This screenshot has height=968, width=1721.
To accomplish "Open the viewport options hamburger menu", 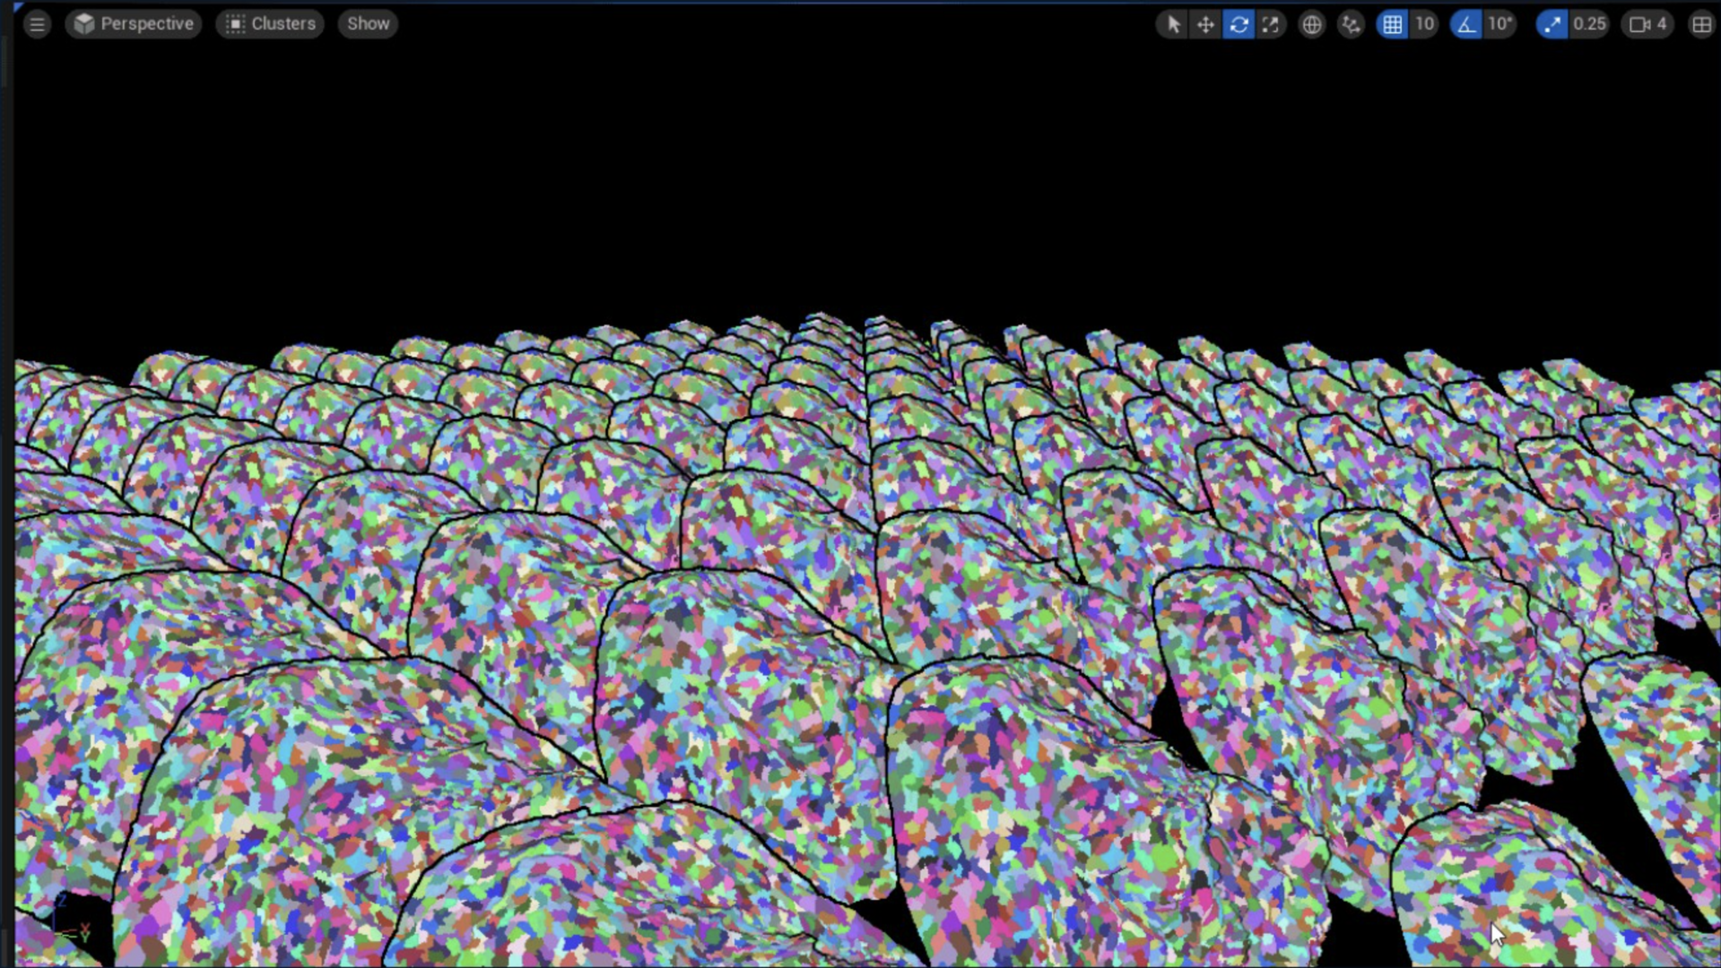I will click(x=37, y=24).
